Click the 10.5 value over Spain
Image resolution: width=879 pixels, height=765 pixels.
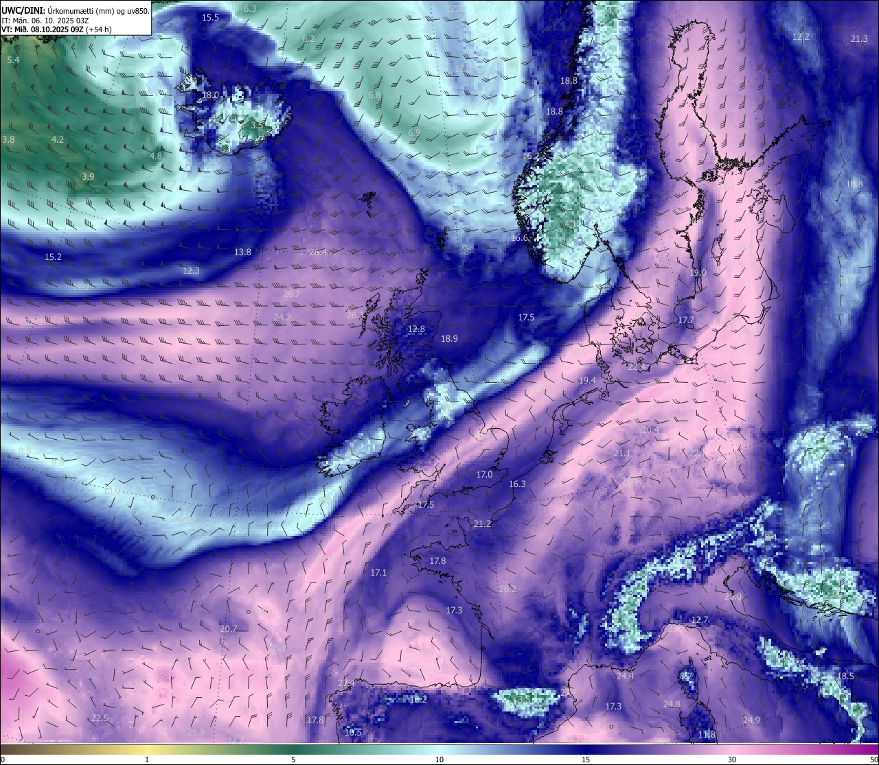click(x=353, y=732)
